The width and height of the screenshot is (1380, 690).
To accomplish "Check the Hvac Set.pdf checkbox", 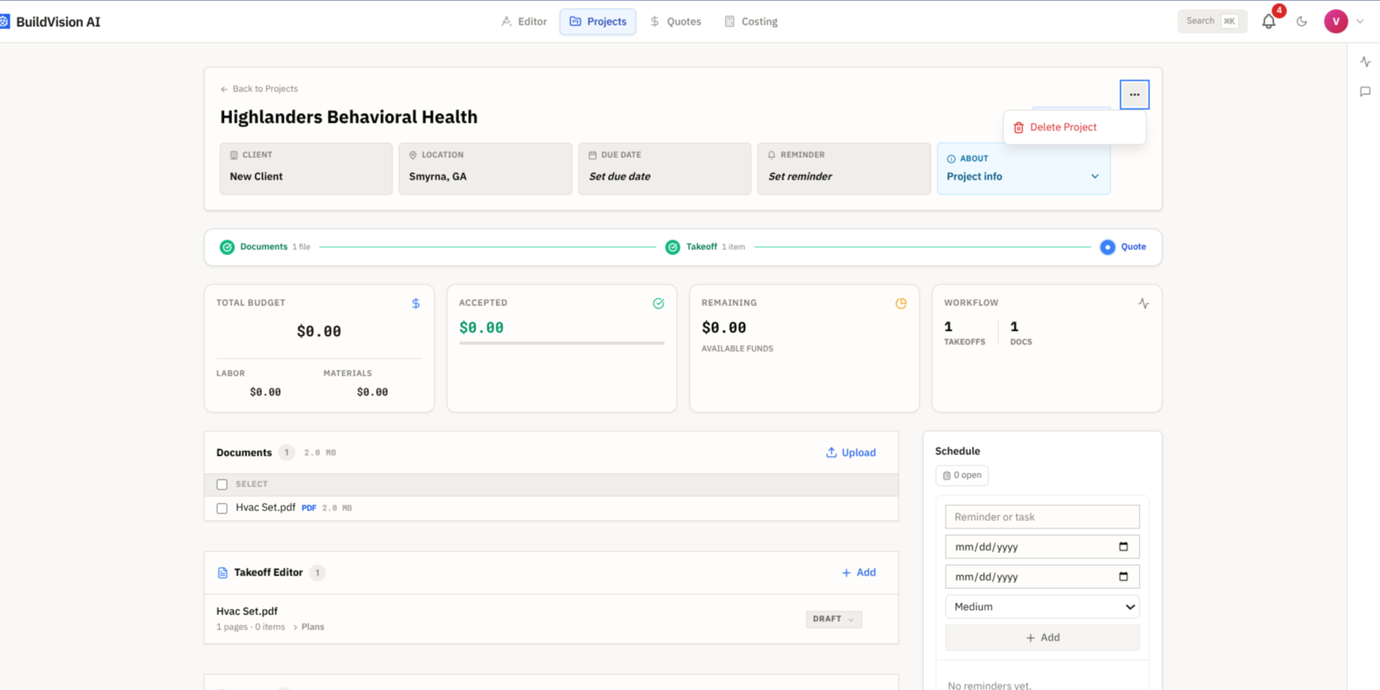I will 222,509.
